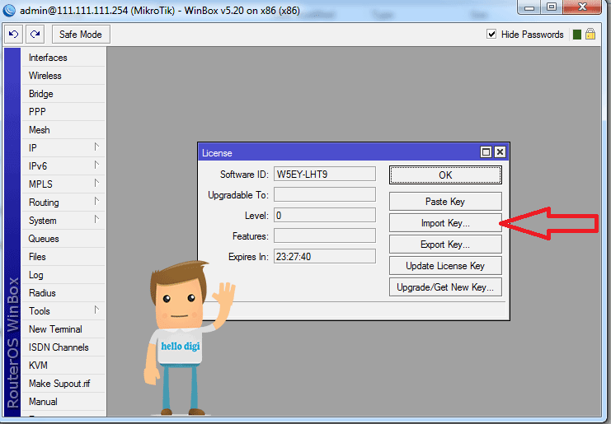Click the WinBox application title icon

point(9,9)
